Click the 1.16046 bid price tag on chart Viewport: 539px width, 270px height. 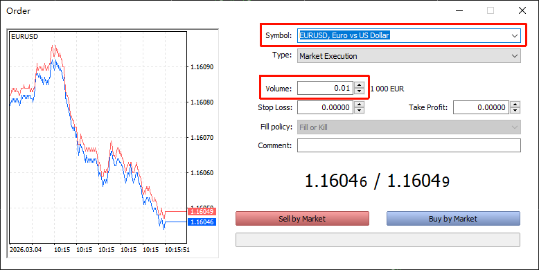(x=202, y=222)
